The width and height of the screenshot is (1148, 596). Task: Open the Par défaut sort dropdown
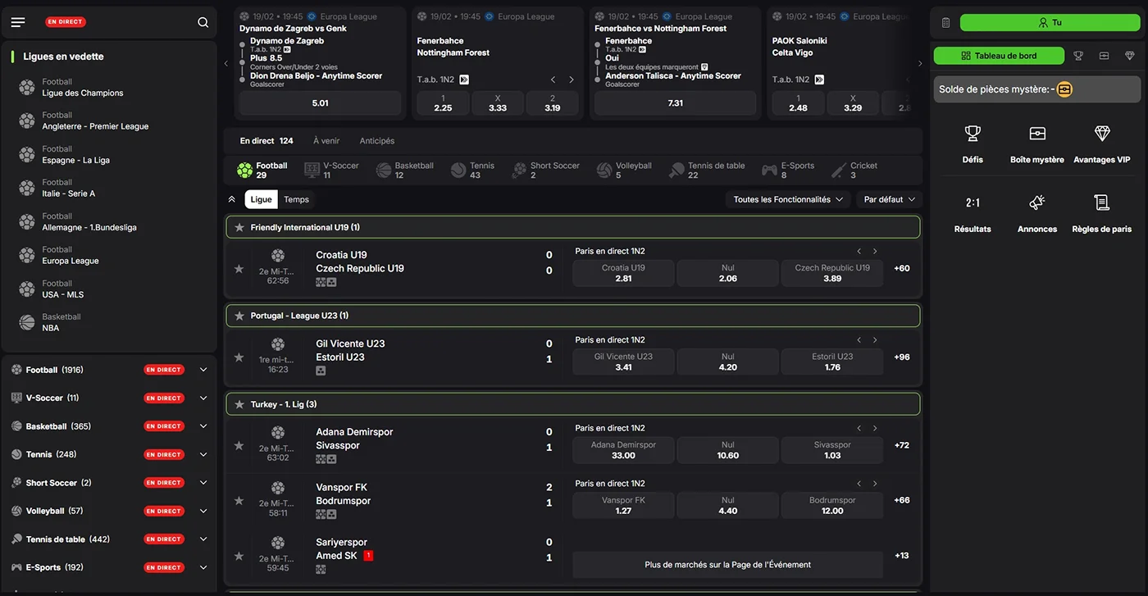pos(889,199)
